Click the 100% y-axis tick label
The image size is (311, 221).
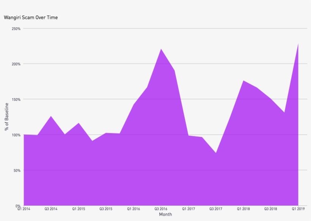16,135
